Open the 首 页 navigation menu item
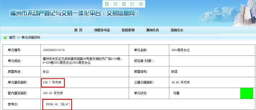 tap(78, 30)
